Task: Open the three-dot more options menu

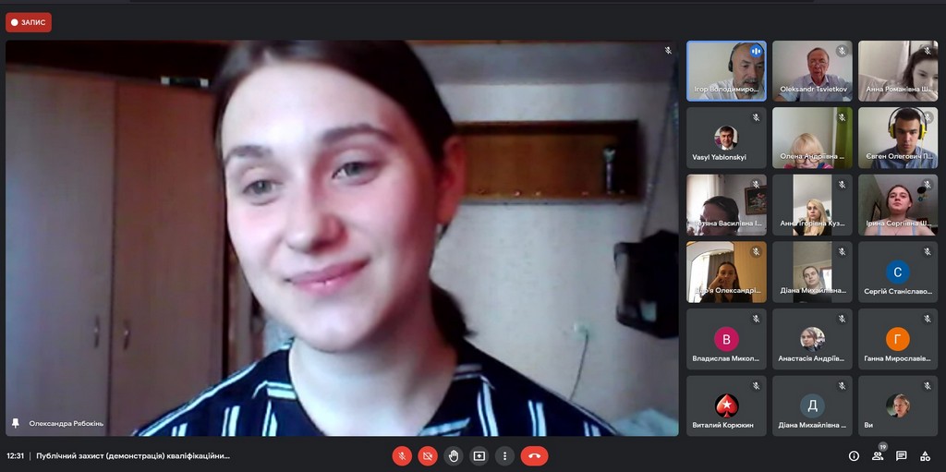Action: coord(504,455)
